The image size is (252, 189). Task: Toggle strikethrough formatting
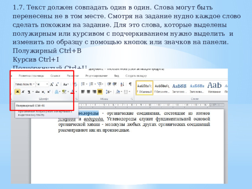(37, 92)
